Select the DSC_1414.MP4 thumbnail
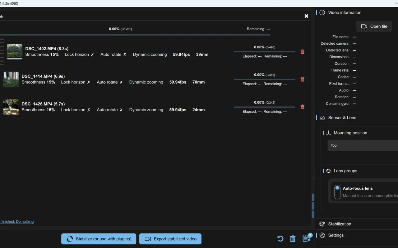 pos(11,79)
